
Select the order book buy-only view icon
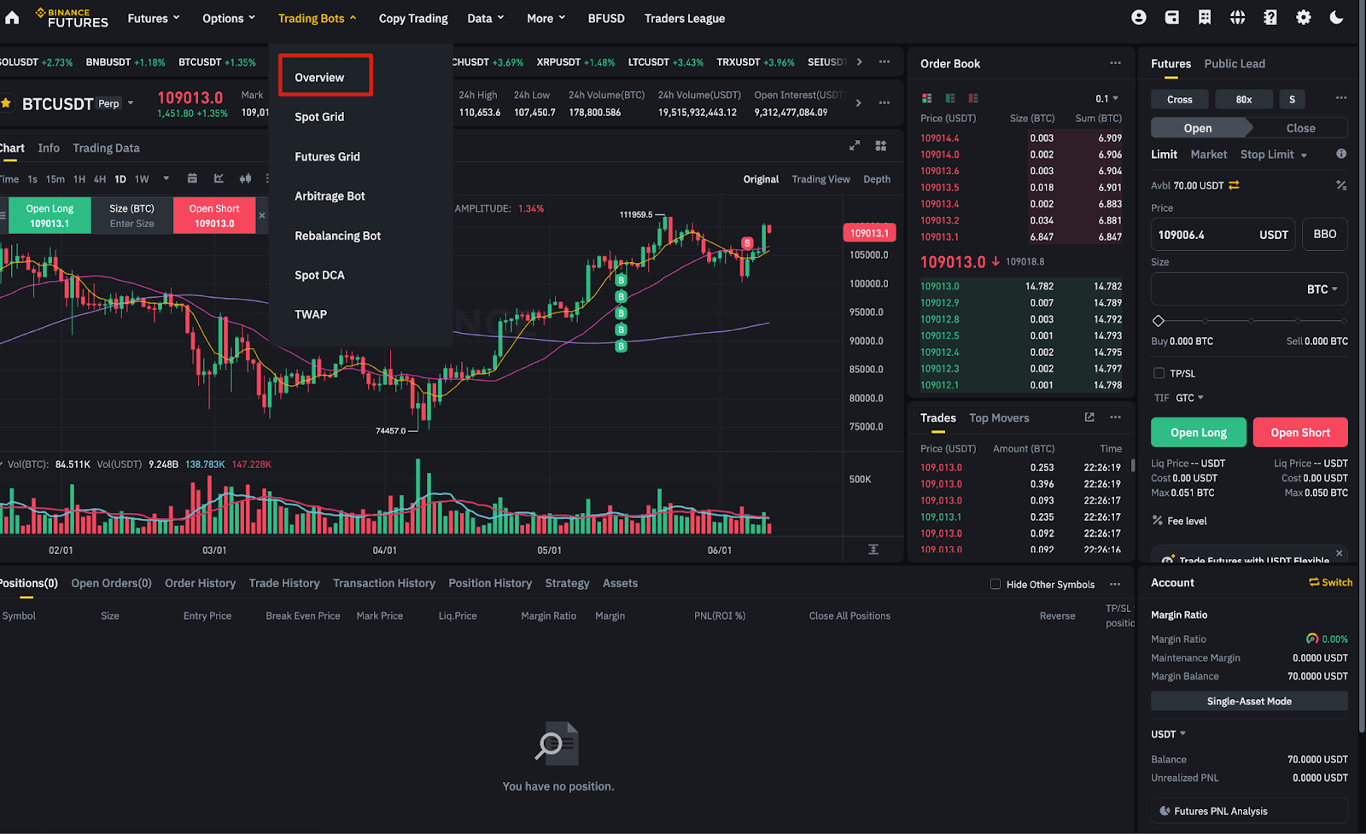click(950, 98)
